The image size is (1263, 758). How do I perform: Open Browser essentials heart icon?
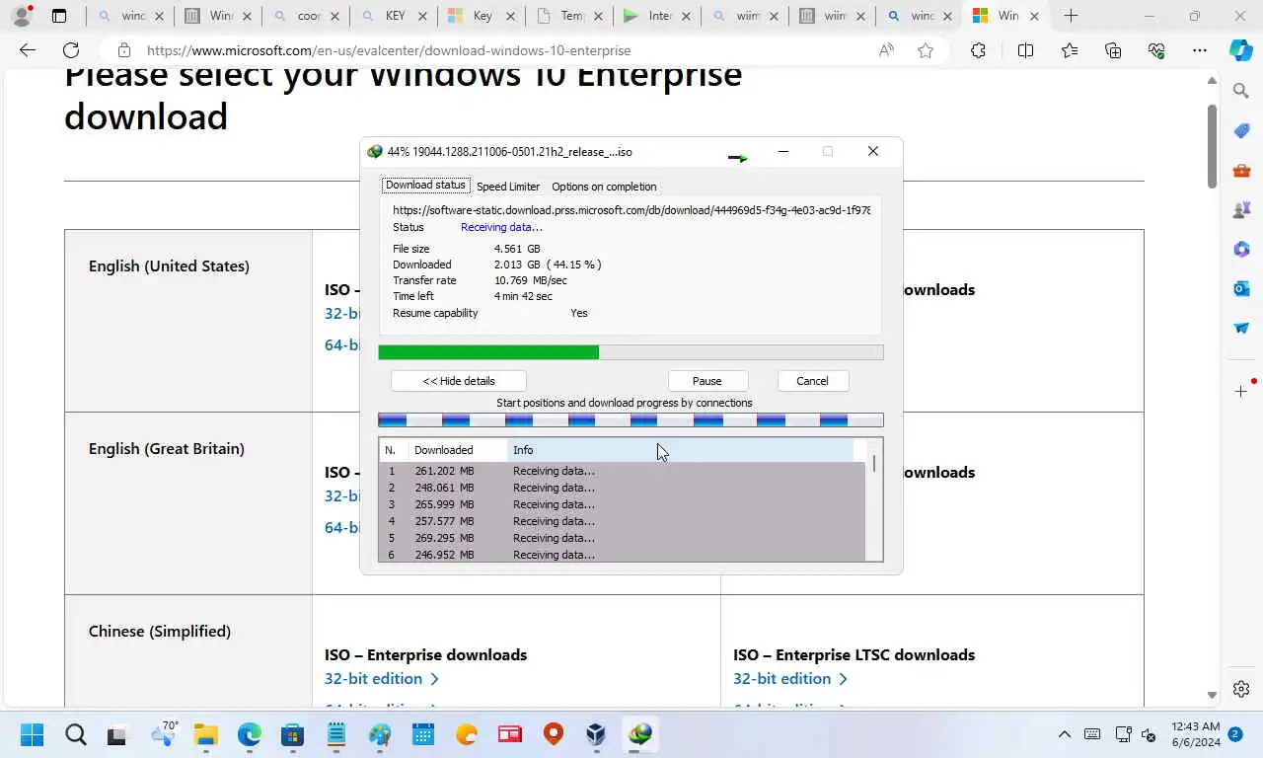tap(1156, 50)
